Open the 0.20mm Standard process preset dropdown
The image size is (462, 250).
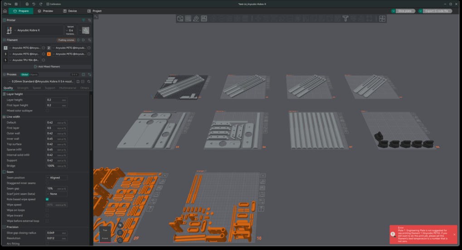(40, 81)
